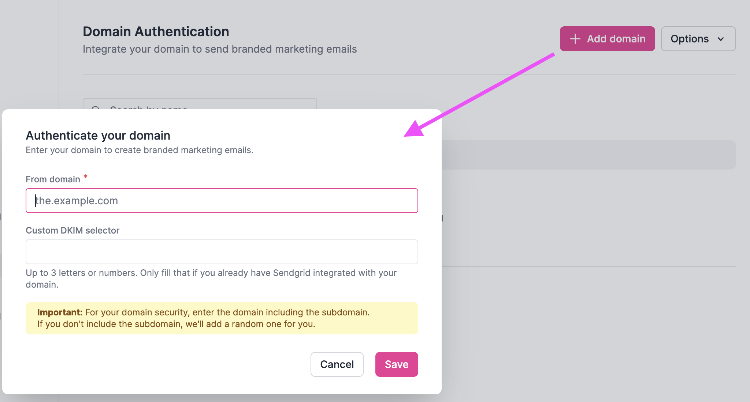Focus the Custom DKIM selector field
Image resolution: width=750 pixels, height=402 pixels.
pos(221,251)
